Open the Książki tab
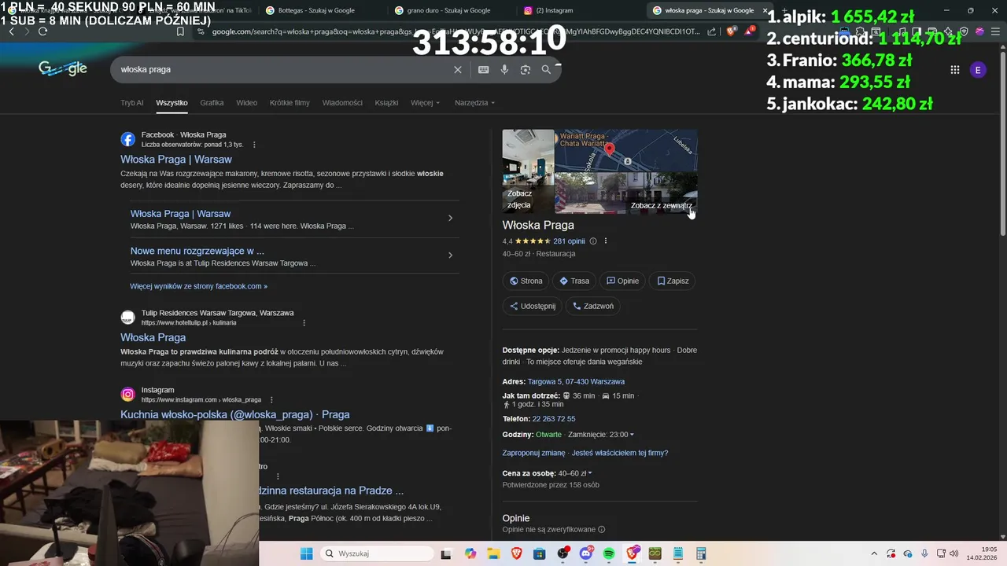 [x=386, y=103]
